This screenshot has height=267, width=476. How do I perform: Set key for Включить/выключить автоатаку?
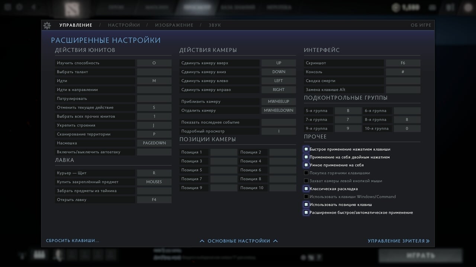[x=154, y=152]
